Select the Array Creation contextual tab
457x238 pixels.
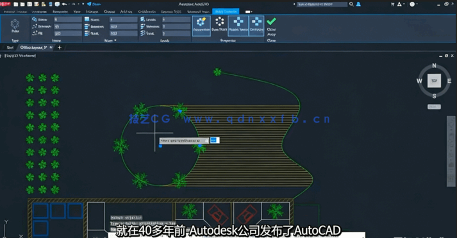(x=226, y=12)
